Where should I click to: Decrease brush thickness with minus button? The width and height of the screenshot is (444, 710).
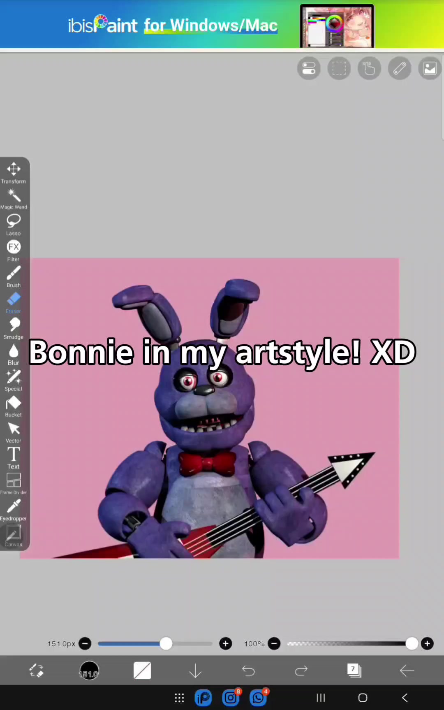pos(85,643)
